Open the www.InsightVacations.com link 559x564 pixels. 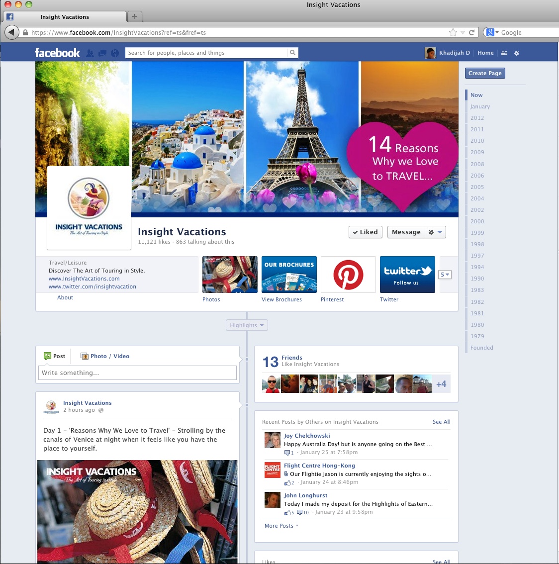[84, 279]
